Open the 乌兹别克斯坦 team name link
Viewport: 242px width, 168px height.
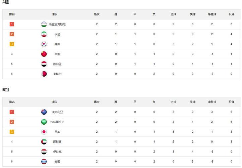pos(57,24)
